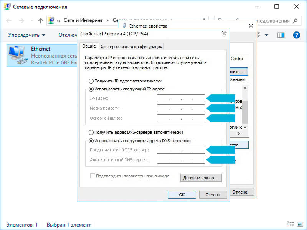Click the components list scrollbar thumb
The width and height of the screenshot is (307, 230).
pyautogui.click(x=245, y=112)
